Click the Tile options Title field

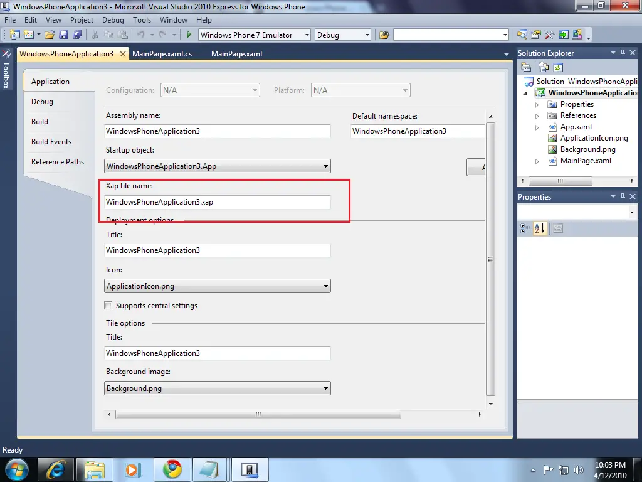218,353
